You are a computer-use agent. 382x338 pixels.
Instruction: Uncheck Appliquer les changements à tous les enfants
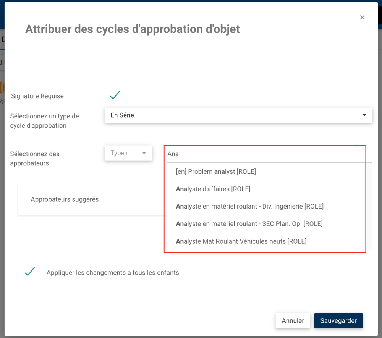click(x=30, y=272)
